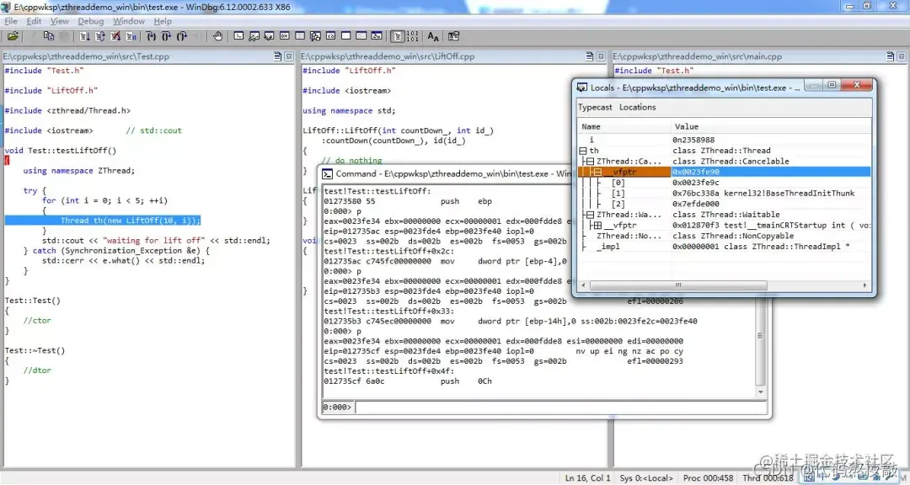Screen dimensions: 910x485
Task: Toggle Source mode on toolbar button
Action: coord(398,36)
